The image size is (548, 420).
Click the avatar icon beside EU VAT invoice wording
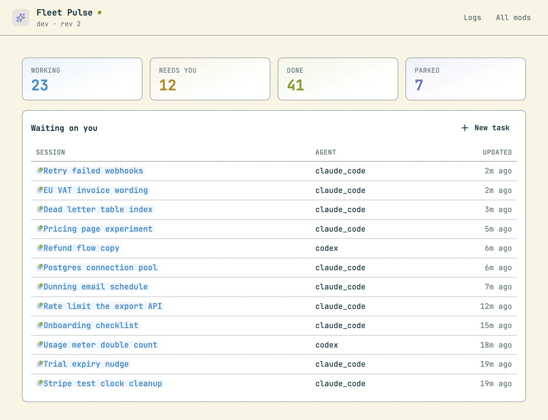[x=40, y=190]
